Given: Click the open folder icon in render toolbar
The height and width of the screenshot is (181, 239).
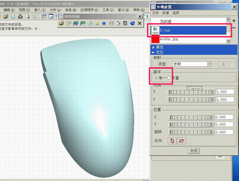Looking at the screenshot, I should pos(61,23).
